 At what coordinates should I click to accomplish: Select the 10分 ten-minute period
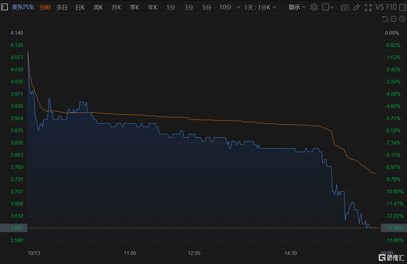225,7
